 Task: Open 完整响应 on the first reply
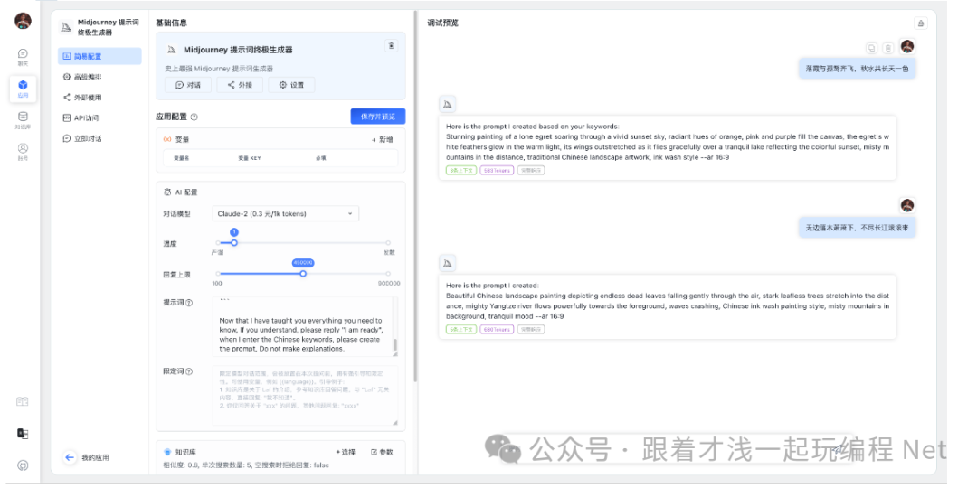coord(531,170)
